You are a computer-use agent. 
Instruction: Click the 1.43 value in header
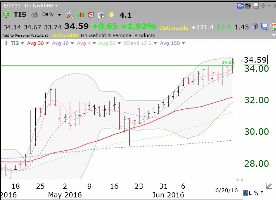click(242, 27)
